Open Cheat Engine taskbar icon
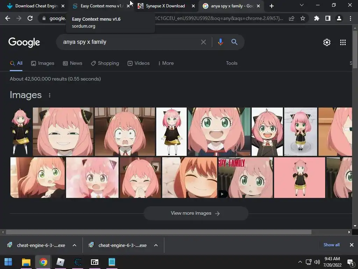 [x=78, y=262]
